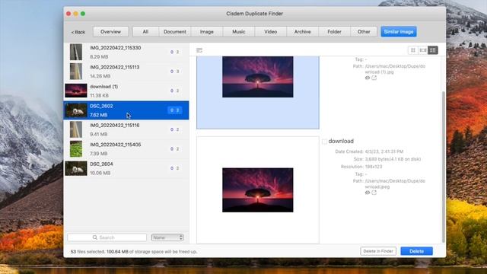The height and width of the screenshot is (274, 487).
Task: Preview download (1).jpg with eye icon
Action: [368, 78]
